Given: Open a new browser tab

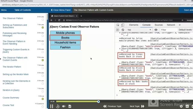Looking at the screenshot, I should tap(81, 16).
